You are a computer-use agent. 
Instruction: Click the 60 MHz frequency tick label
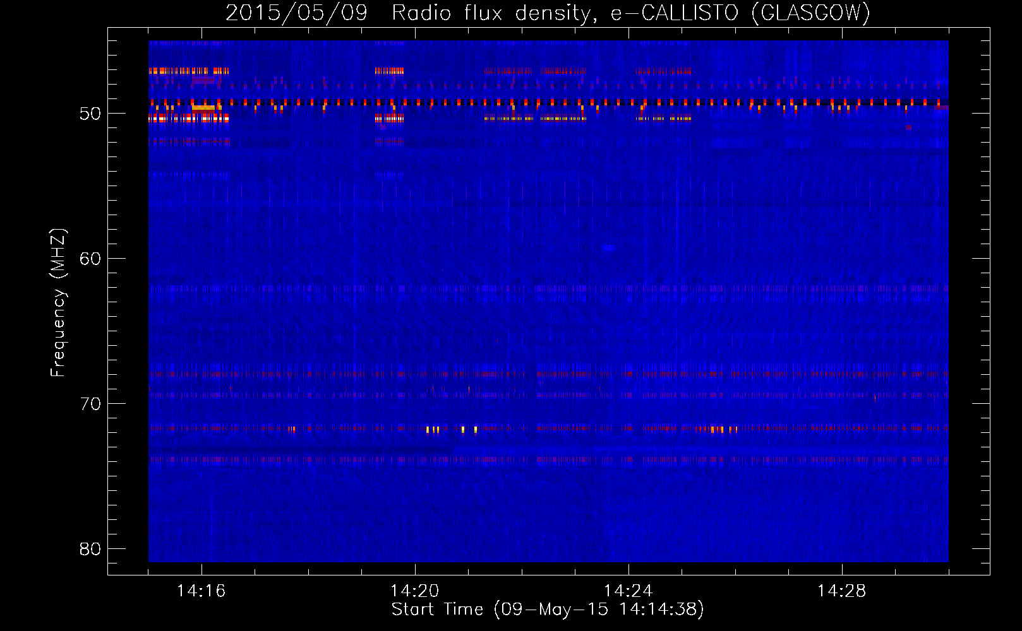tap(90, 259)
